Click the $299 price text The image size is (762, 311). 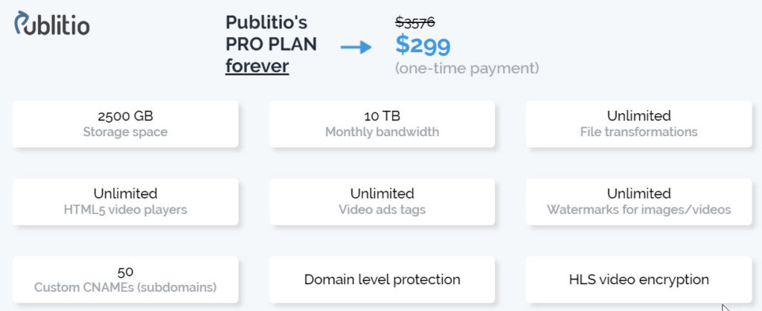tap(423, 45)
